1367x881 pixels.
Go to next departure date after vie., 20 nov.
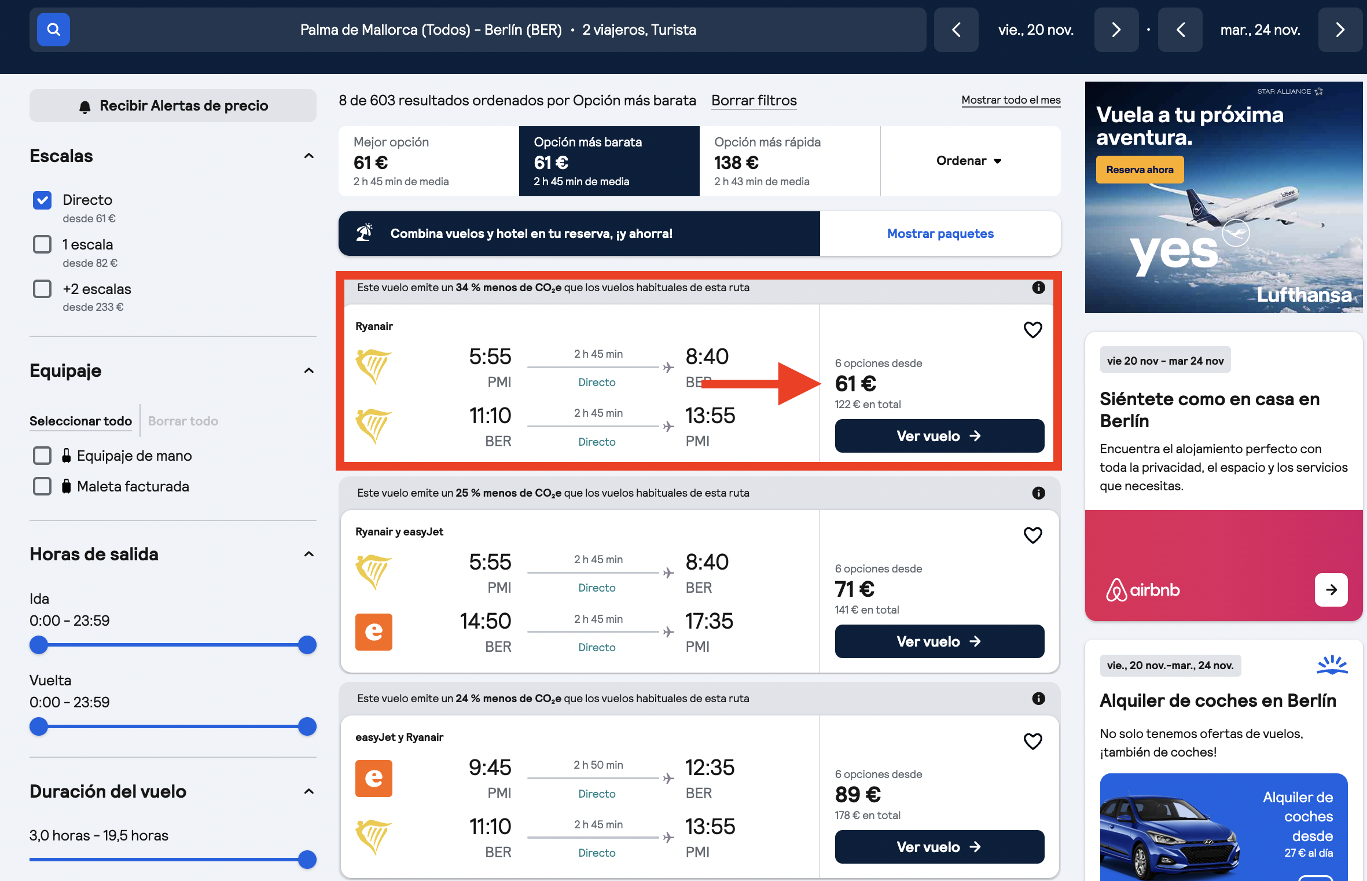[x=1116, y=30]
